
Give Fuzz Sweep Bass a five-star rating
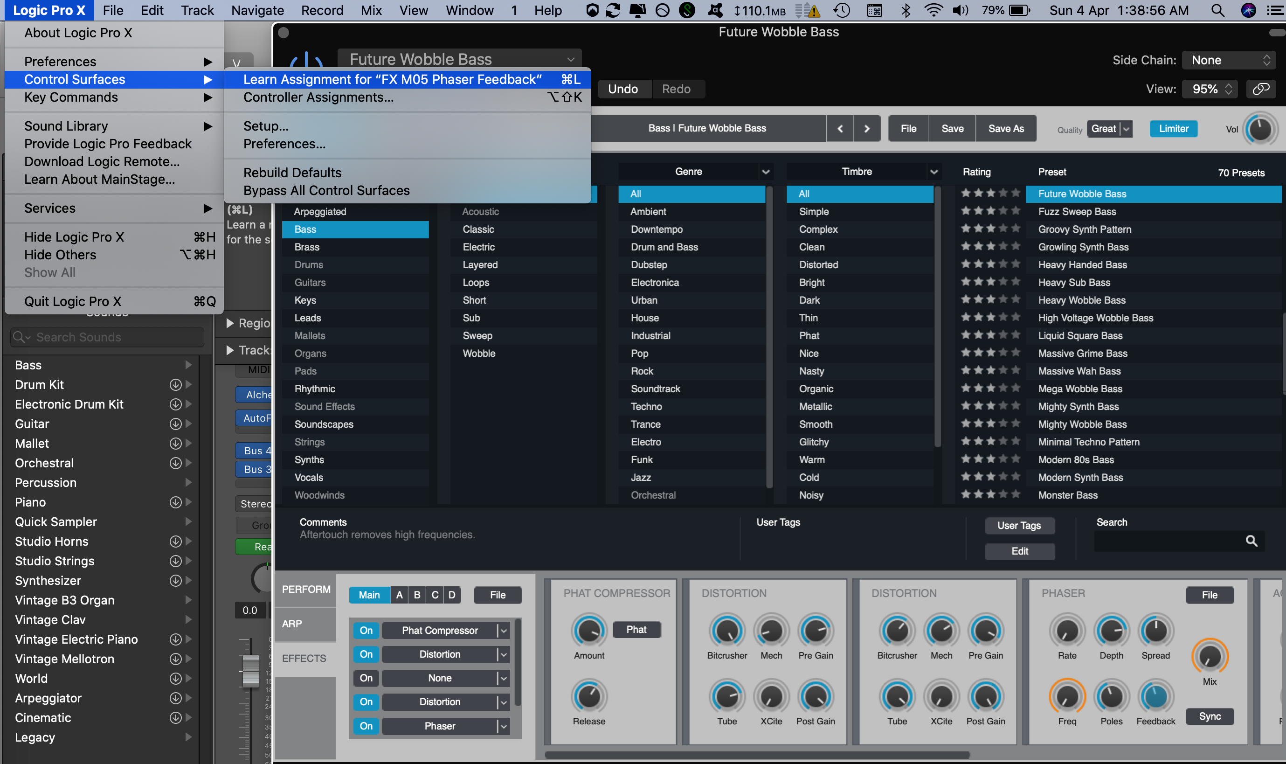1015,210
